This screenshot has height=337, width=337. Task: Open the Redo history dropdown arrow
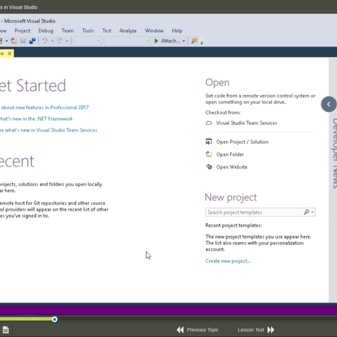67,41
